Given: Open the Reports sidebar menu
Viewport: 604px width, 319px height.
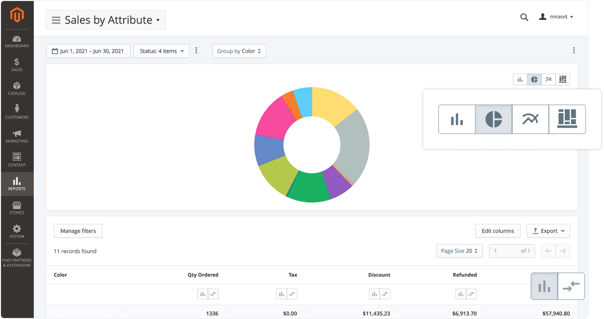Looking at the screenshot, I should (17, 184).
